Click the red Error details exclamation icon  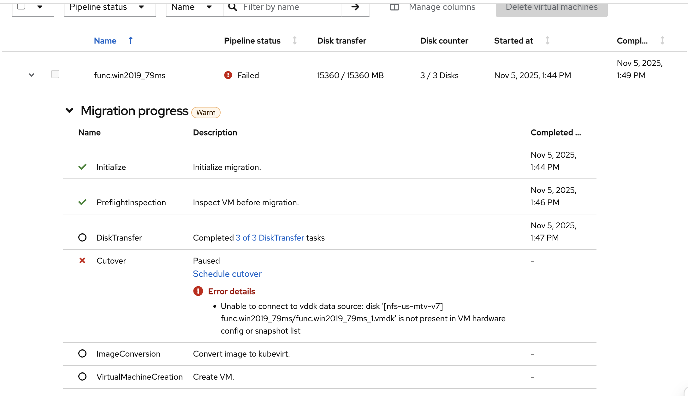tap(198, 291)
